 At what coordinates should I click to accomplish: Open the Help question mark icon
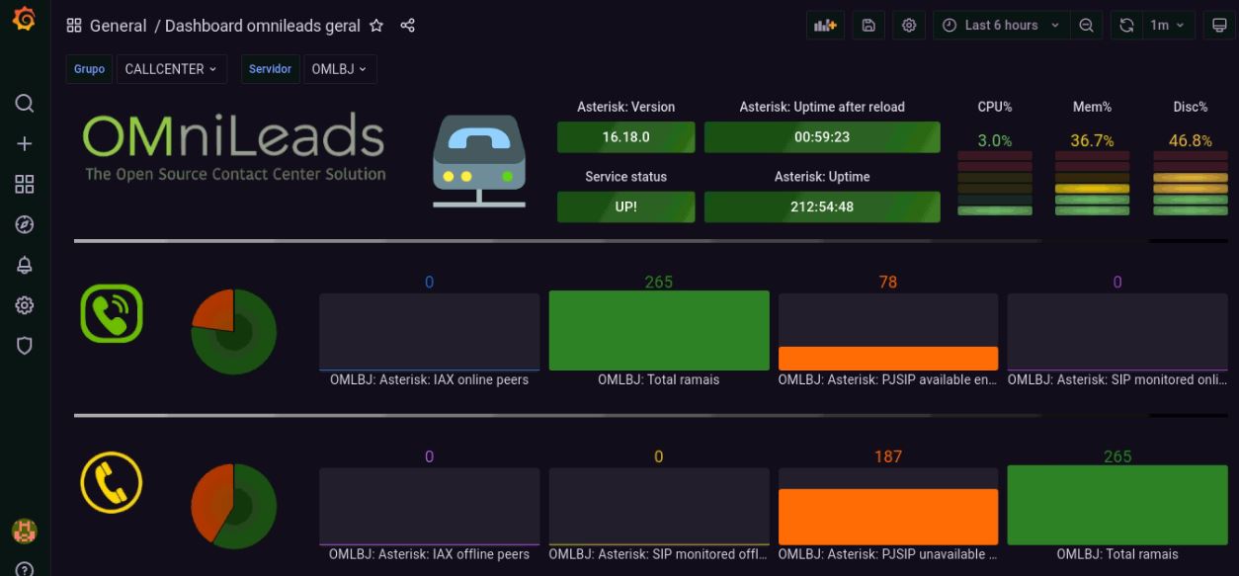pyautogui.click(x=25, y=569)
